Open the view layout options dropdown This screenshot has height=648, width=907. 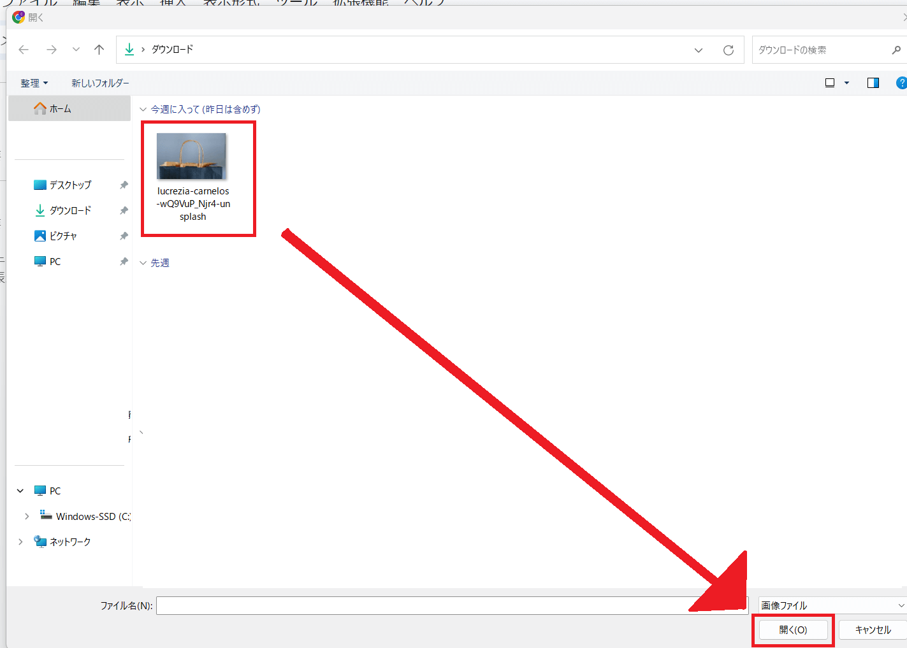click(x=846, y=83)
